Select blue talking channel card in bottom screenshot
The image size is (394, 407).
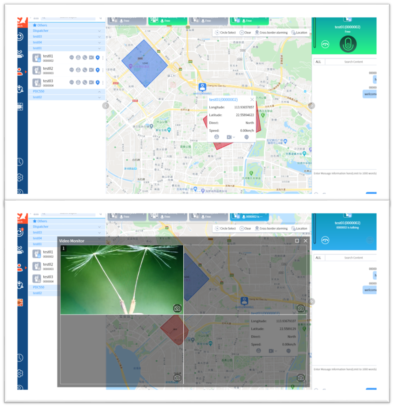249,217
